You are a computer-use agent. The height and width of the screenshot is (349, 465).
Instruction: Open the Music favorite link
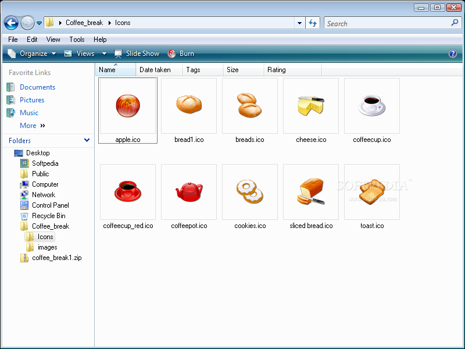29,113
